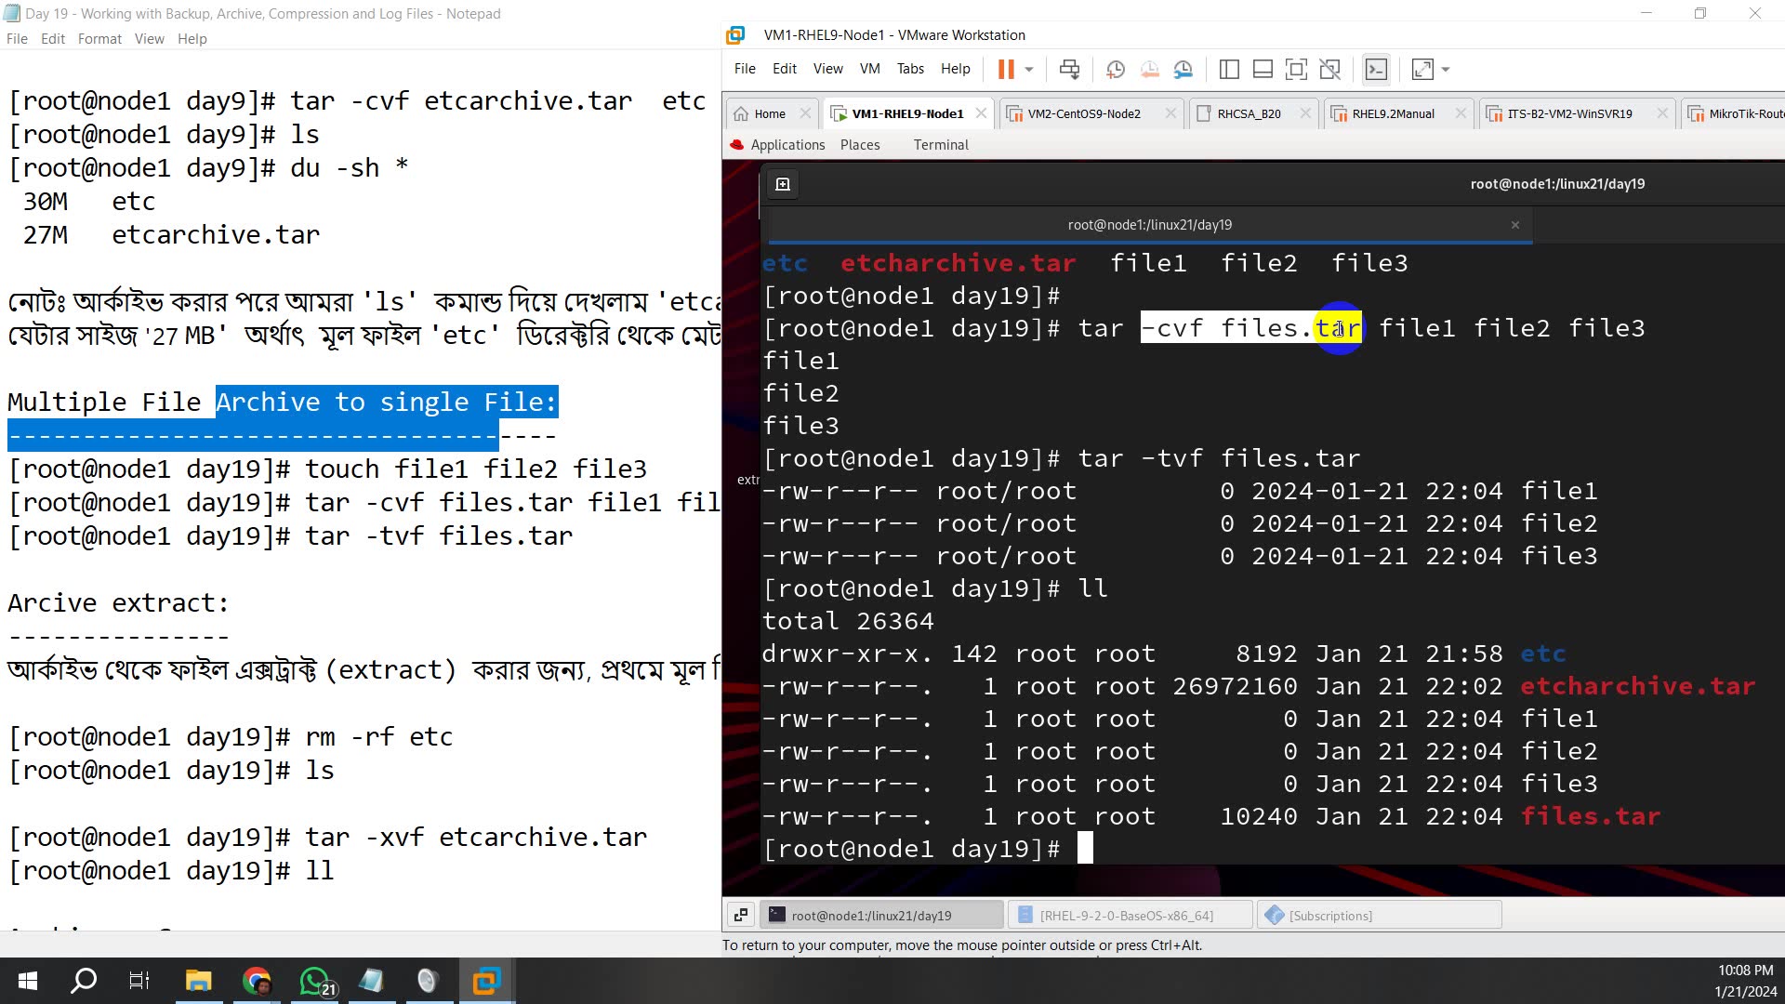Close the terminal tab root@node1:/linux21/day19
Image resolution: width=1785 pixels, height=1004 pixels.
click(x=1515, y=225)
